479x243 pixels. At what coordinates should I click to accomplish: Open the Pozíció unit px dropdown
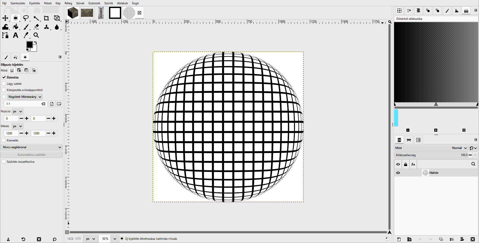(x=18, y=111)
